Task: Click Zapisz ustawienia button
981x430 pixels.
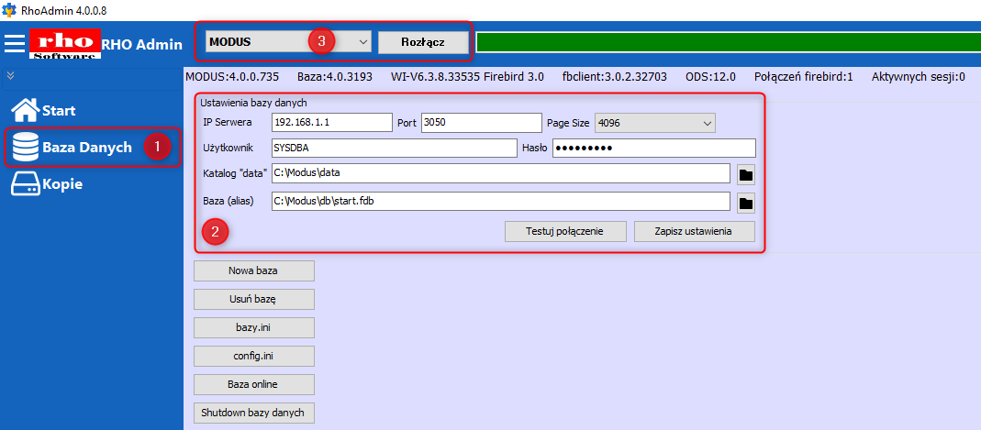Action: (x=694, y=231)
